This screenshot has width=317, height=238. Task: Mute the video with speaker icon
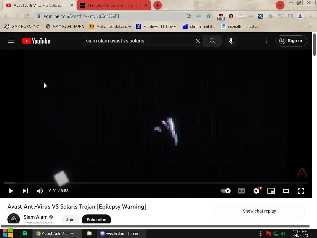tap(40, 191)
